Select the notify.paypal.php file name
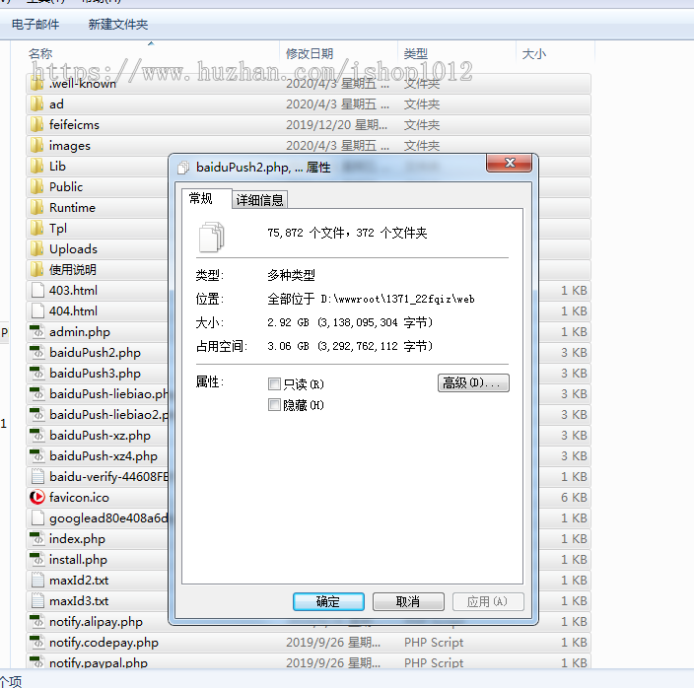Screen dimensions: 694x688 pyautogui.click(x=99, y=662)
